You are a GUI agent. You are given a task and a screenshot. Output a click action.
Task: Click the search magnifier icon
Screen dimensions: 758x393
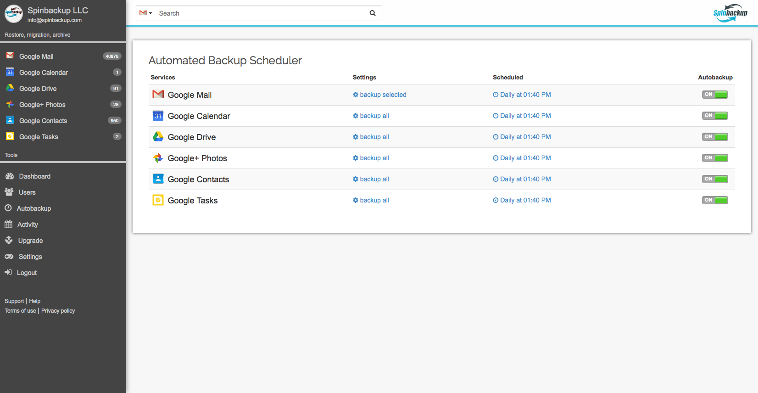coord(373,13)
